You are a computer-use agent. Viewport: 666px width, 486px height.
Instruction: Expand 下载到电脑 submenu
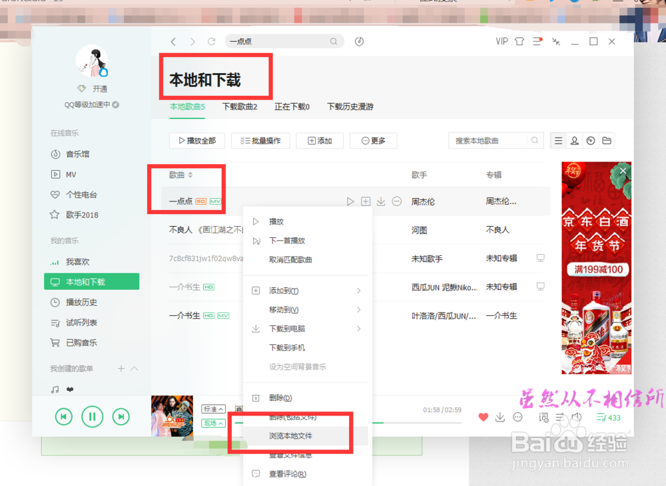click(306, 328)
